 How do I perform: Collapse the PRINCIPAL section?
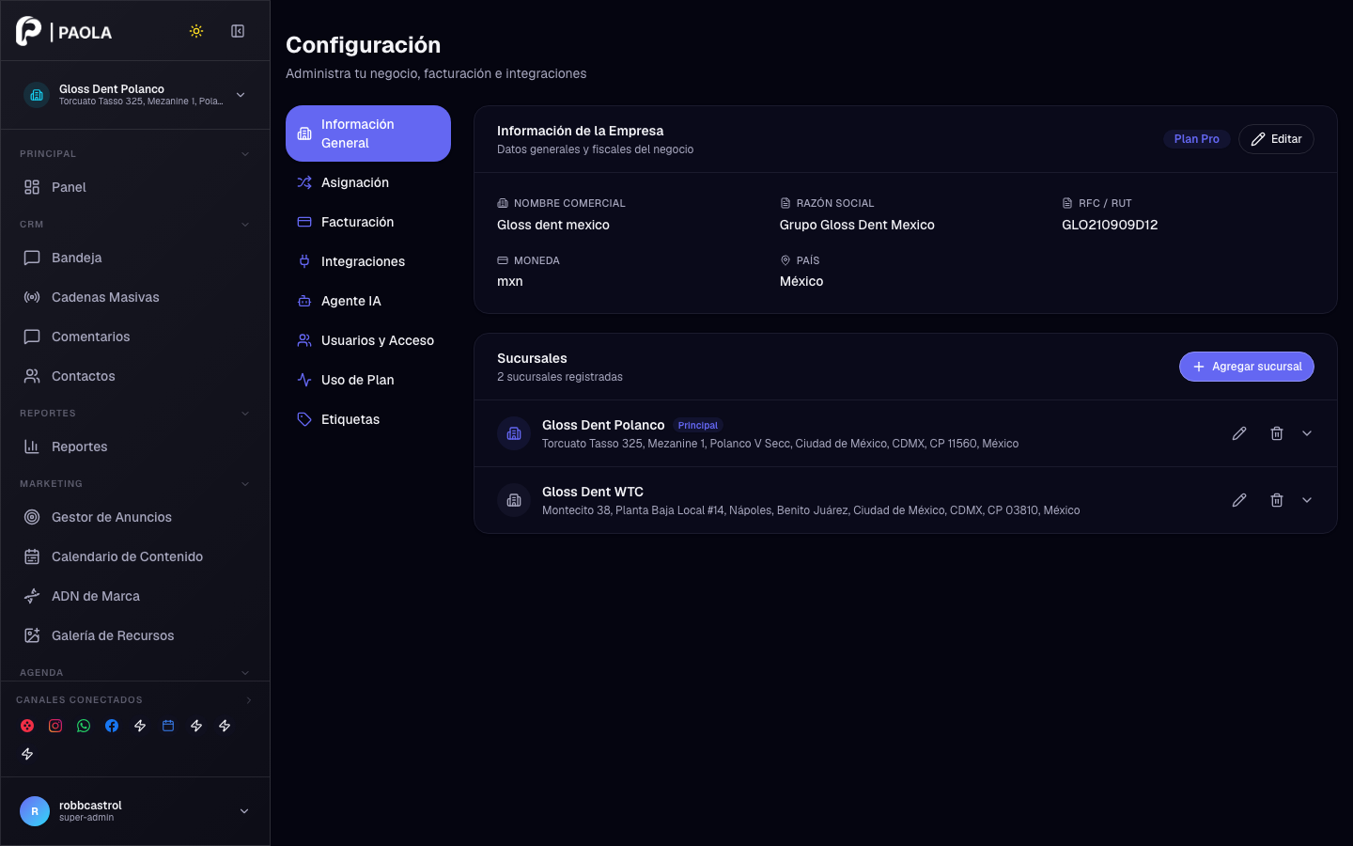[245, 154]
